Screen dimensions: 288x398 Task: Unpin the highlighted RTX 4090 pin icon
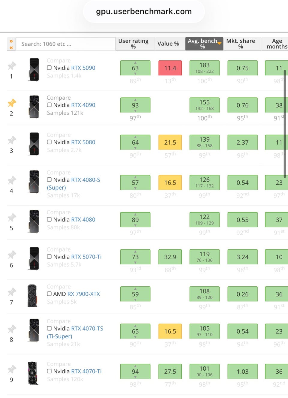point(12,103)
